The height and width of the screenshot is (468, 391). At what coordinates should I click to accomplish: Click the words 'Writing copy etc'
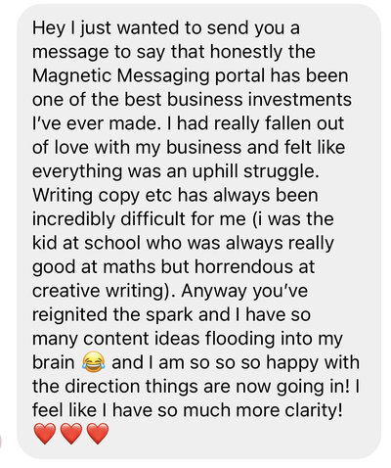coord(102,196)
